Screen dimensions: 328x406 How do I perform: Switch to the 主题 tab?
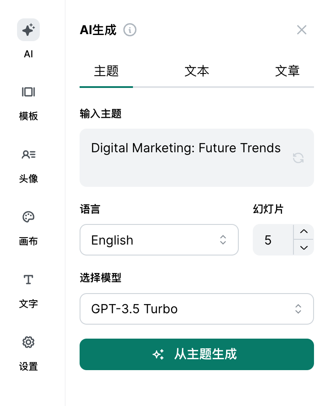point(106,71)
